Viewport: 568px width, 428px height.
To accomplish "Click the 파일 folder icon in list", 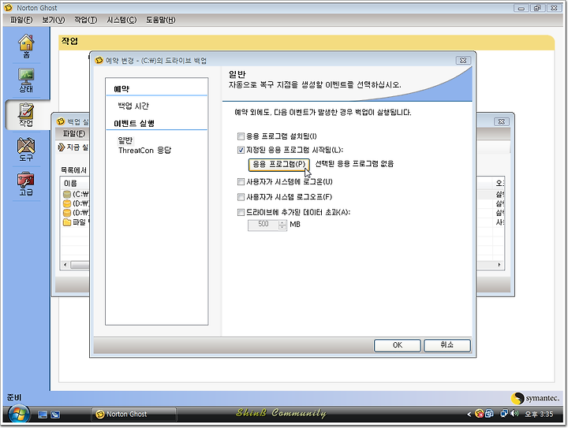I will 67,221.
